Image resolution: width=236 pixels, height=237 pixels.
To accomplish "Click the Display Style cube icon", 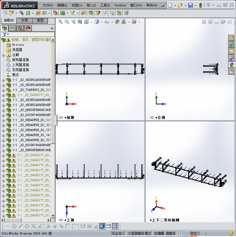I will [97, 22].
